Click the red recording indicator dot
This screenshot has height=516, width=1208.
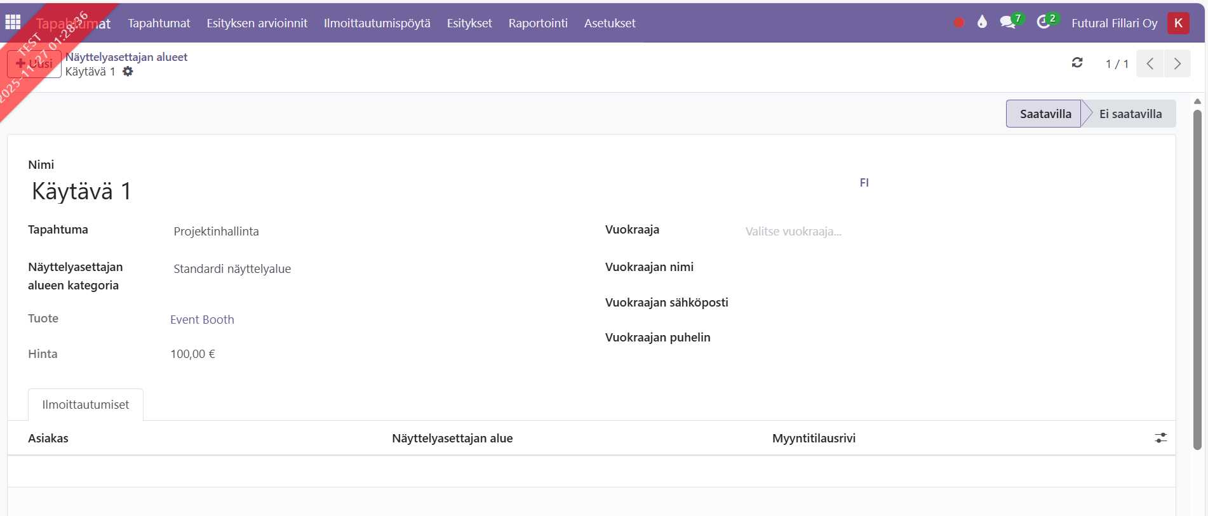coord(958,23)
